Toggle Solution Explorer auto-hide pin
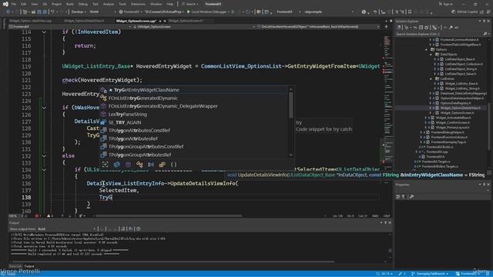Image resolution: width=493 pixels, height=277 pixels. 484,21
